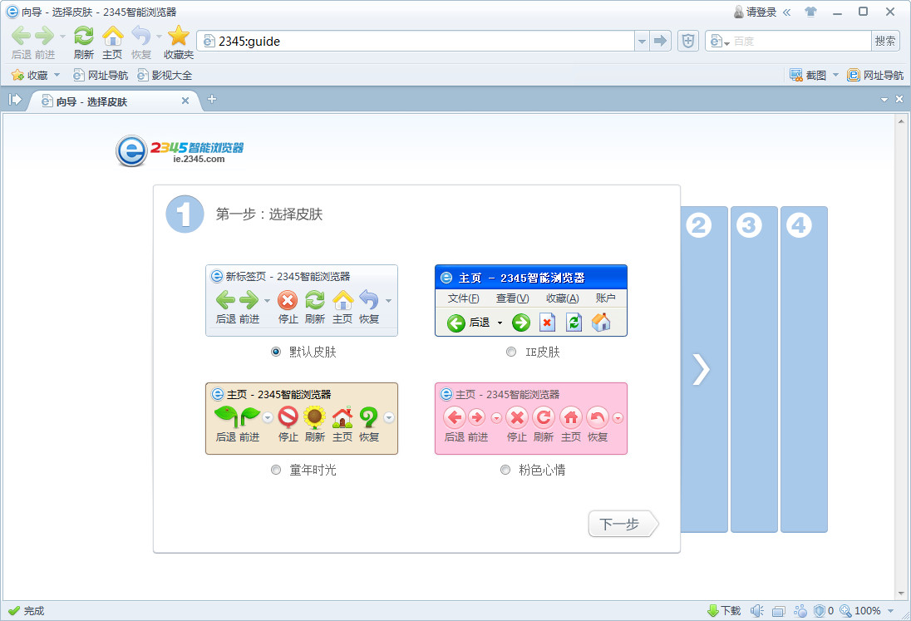Click the go arrow beside the address bar
Screen dimensions: 911x621
[660, 42]
